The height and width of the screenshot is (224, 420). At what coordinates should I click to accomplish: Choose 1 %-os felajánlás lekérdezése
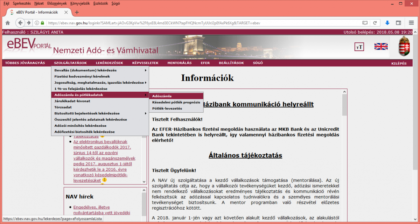(x=100, y=89)
